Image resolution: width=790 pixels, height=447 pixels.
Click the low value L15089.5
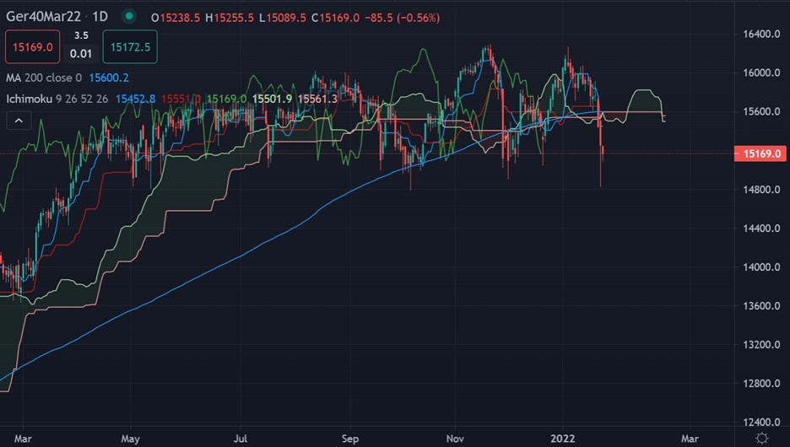283,18
